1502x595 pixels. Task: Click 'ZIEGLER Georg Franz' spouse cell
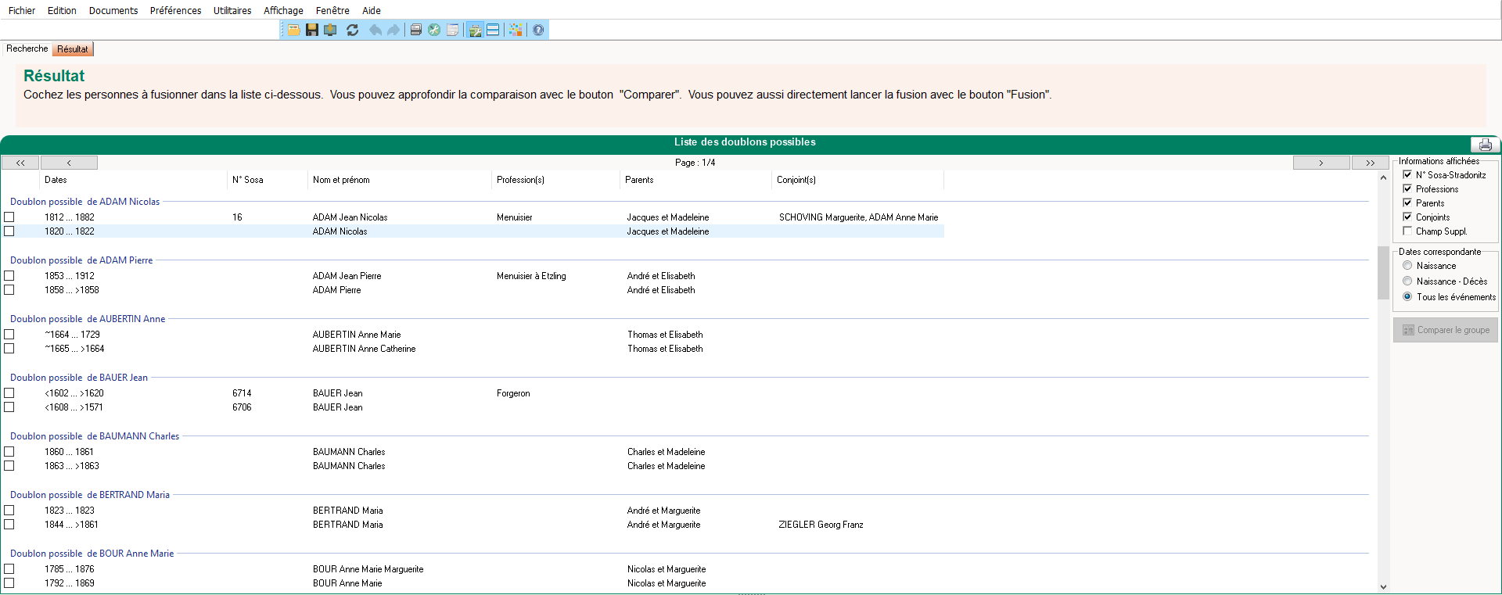[821, 525]
